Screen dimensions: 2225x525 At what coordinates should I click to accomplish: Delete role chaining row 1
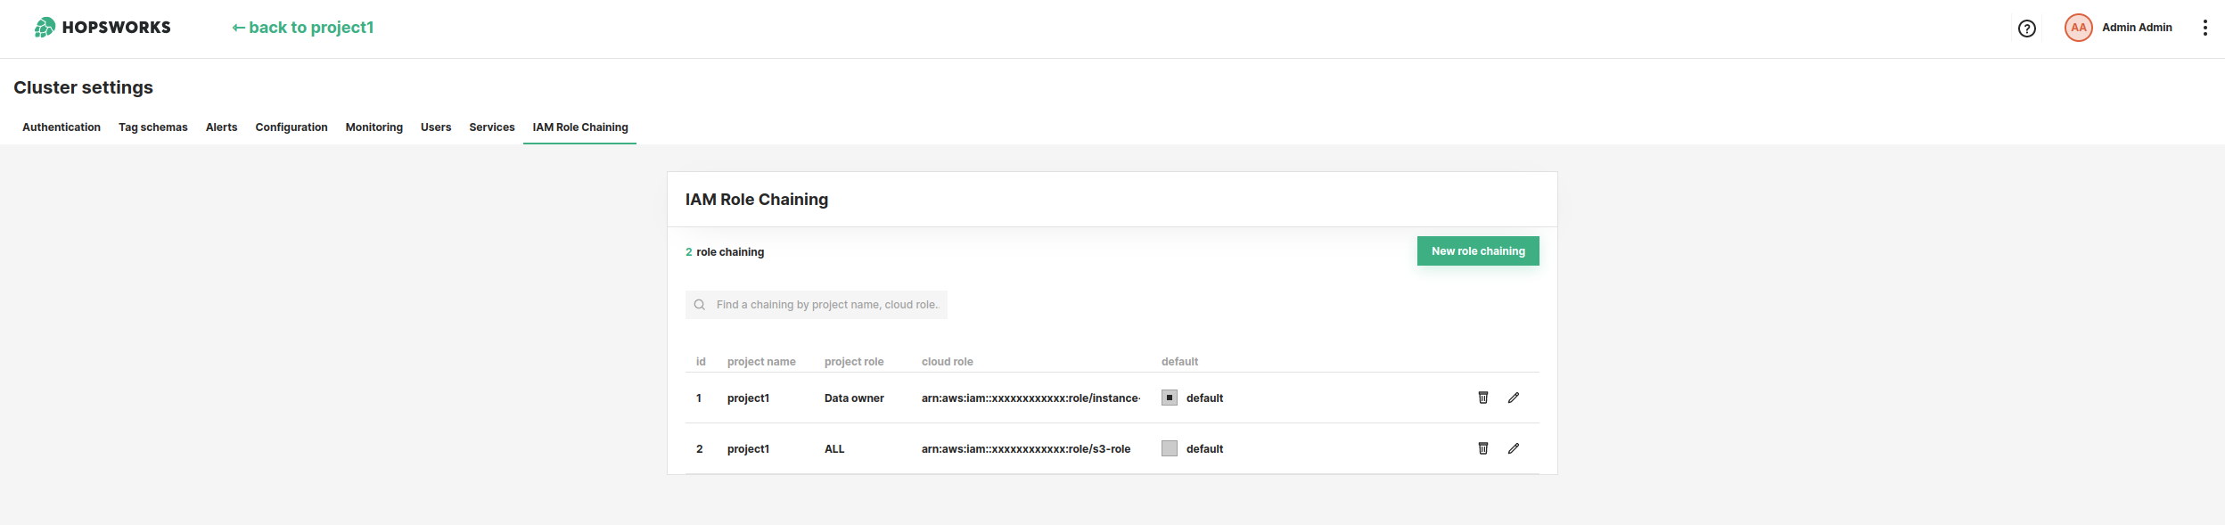click(1482, 398)
